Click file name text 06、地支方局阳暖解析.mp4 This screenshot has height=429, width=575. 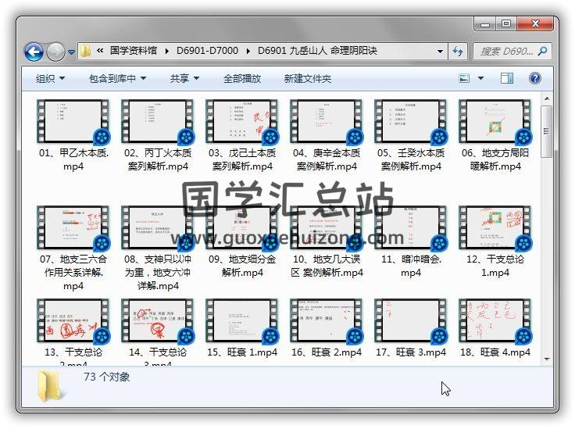(495, 159)
